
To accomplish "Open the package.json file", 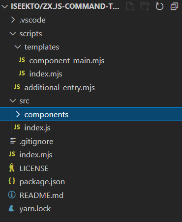I will (x=42, y=182).
